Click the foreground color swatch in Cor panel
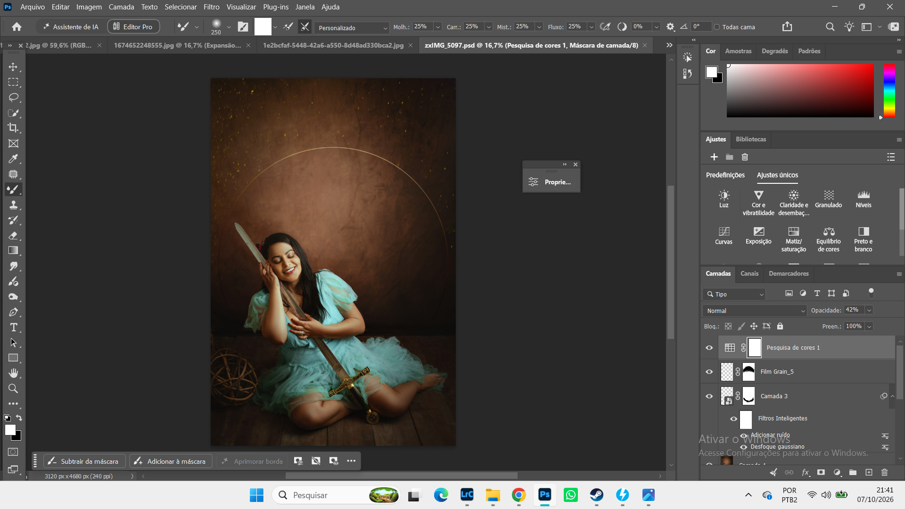Viewport: 905px width, 509px height. click(711, 72)
